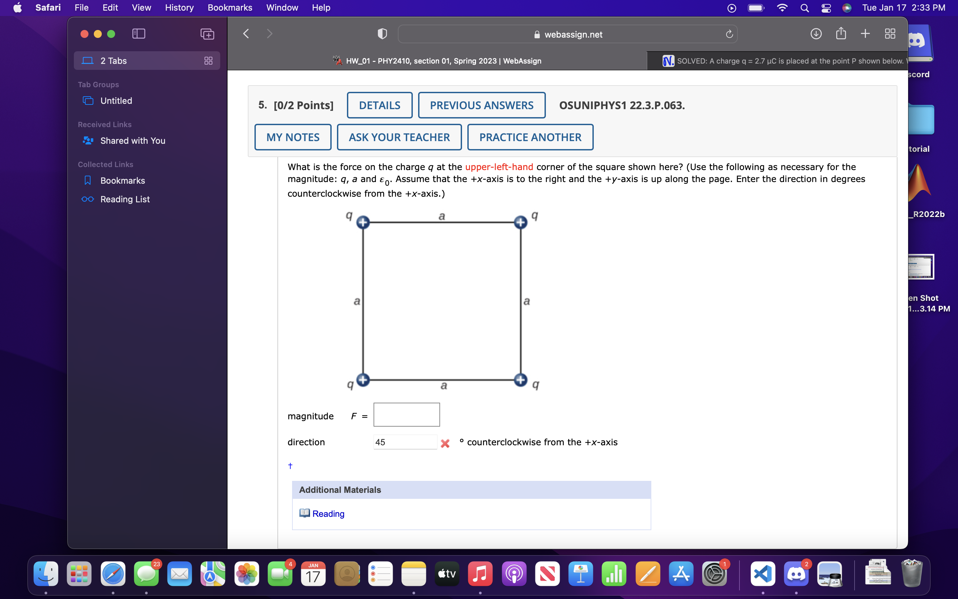
Task: Open Control Center in the menu bar
Action: tap(826, 8)
